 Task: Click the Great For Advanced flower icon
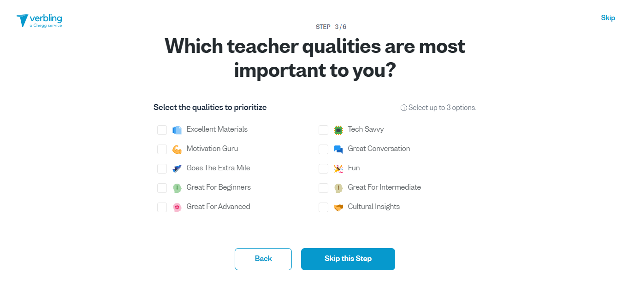coord(177,207)
